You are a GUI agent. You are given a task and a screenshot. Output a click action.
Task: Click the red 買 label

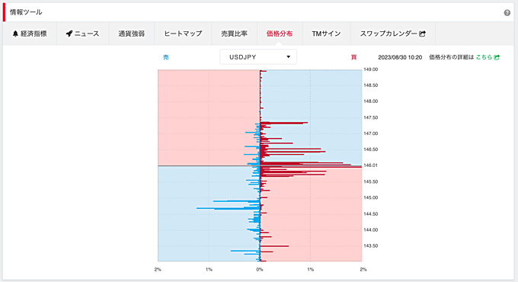click(x=353, y=57)
